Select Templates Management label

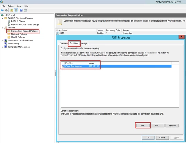19,47
